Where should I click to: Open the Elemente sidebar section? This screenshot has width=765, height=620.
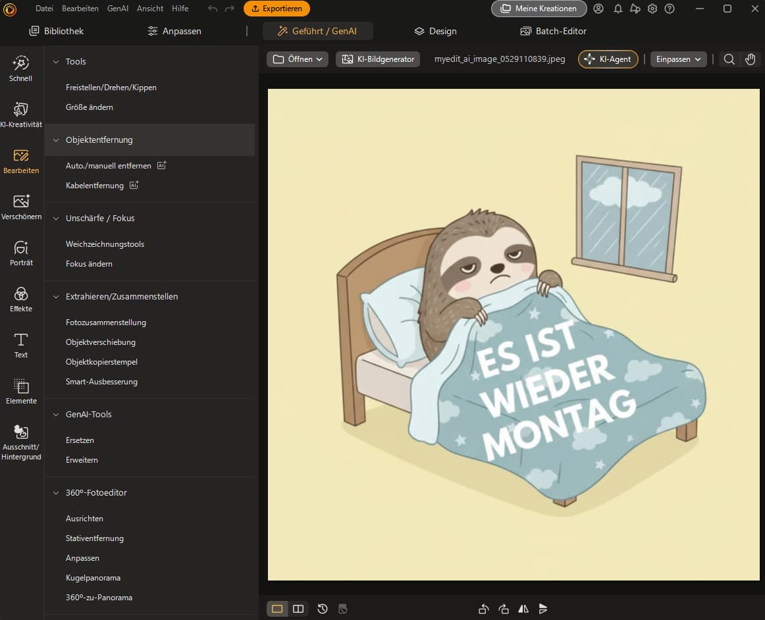(20, 391)
